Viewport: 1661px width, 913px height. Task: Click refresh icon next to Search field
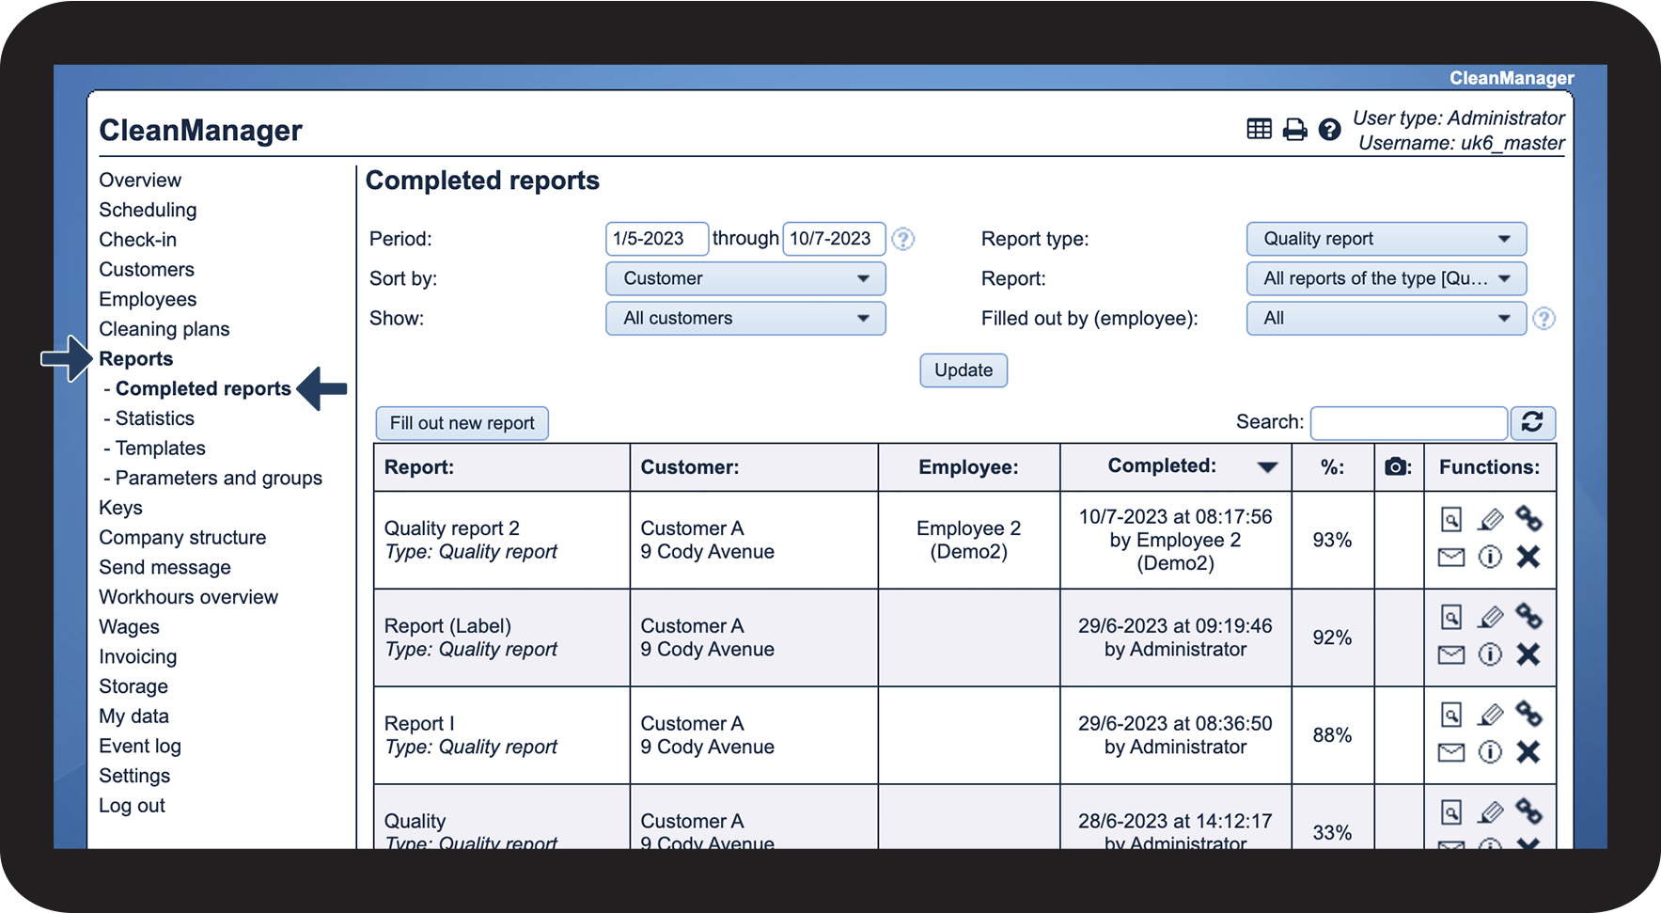[x=1532, y=422]
